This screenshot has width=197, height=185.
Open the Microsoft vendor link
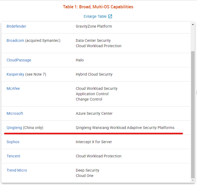(15, 113)
